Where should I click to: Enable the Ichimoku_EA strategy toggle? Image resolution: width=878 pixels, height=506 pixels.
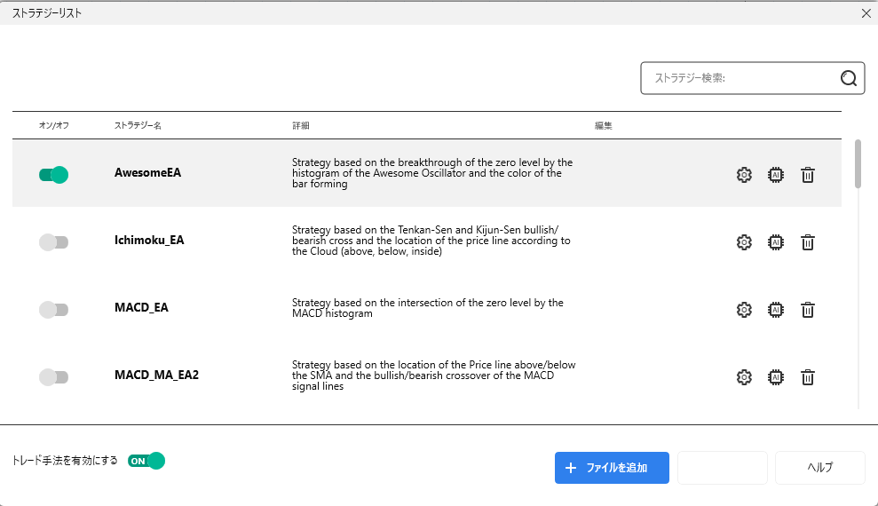54,242
